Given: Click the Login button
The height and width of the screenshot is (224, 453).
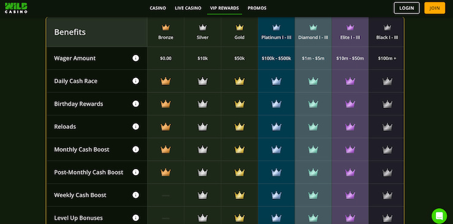Looking at the screenshot, I should [x=406, y=8].
